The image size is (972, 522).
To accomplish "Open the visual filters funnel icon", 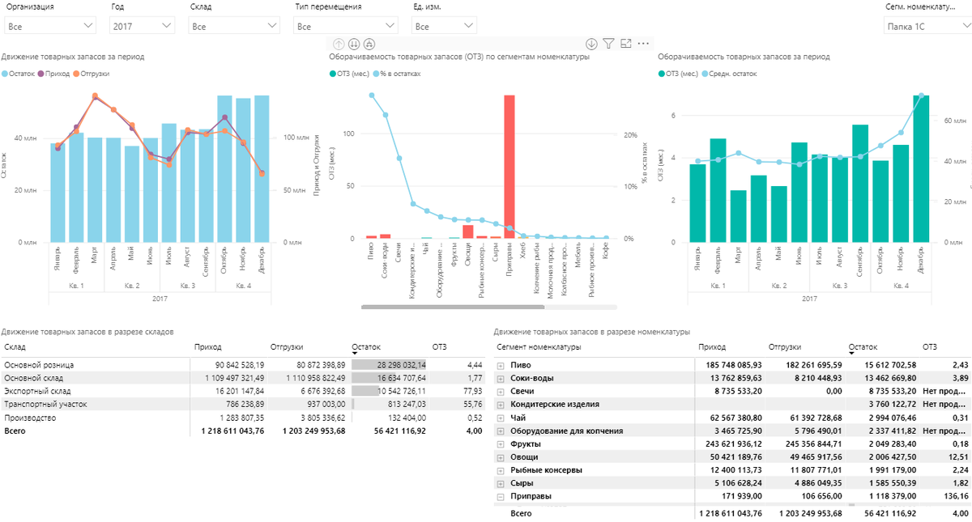I will (x=609, y=44).
